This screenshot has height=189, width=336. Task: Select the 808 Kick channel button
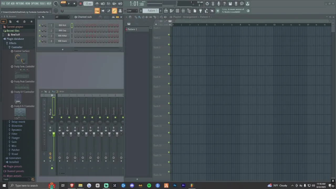tap(62, 25)
